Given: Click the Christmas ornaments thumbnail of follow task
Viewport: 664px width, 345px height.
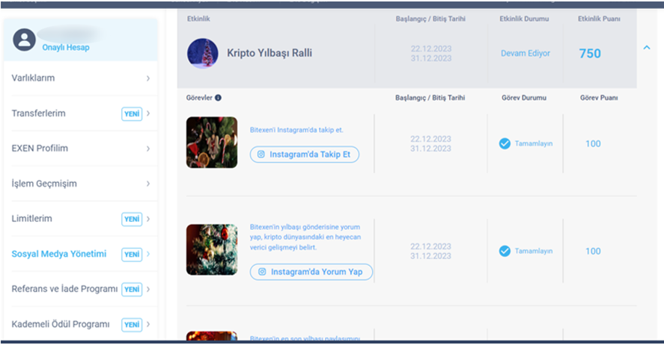Looking at the screenshot, I should (x=212, y=143).
